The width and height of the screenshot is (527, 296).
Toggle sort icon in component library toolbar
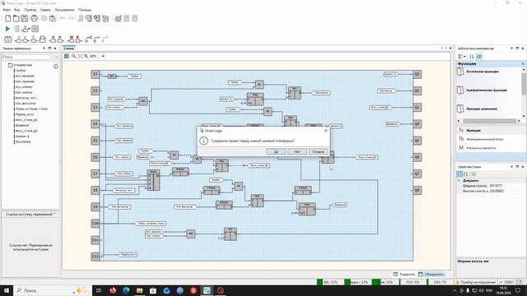click(x=472, y=57)
